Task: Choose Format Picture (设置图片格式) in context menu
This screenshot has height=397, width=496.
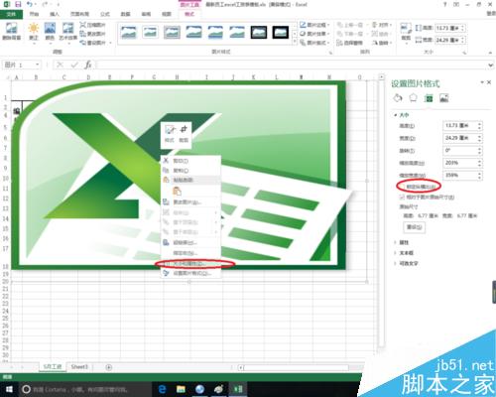Action: coord(190,273)
